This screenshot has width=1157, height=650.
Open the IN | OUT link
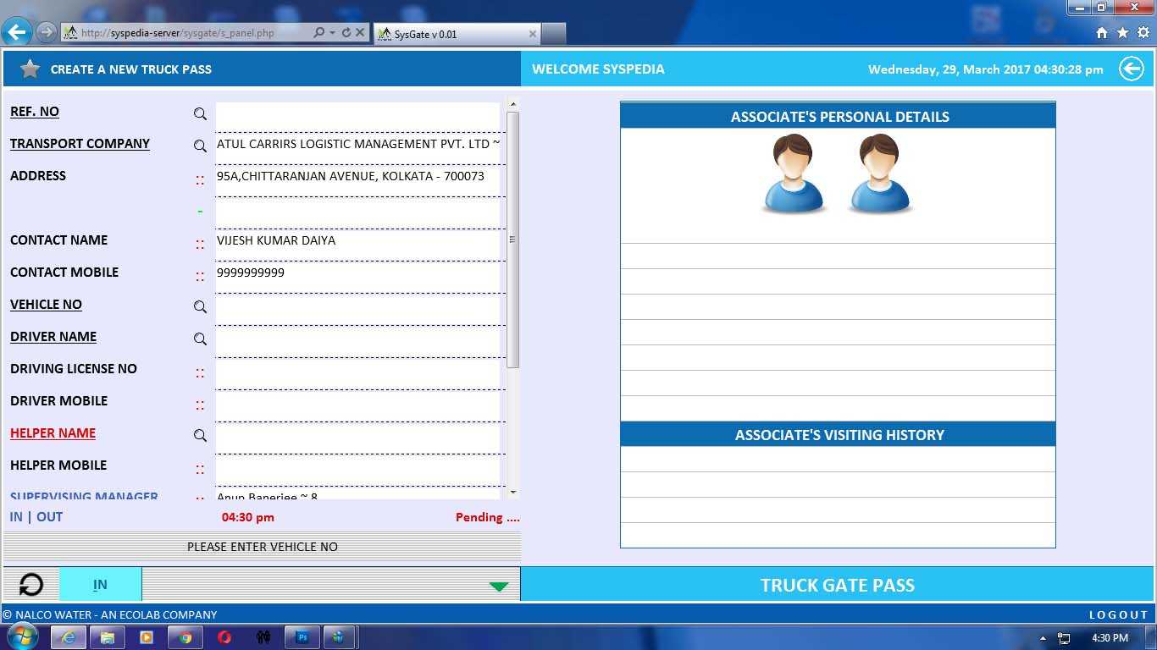(36, 517)
